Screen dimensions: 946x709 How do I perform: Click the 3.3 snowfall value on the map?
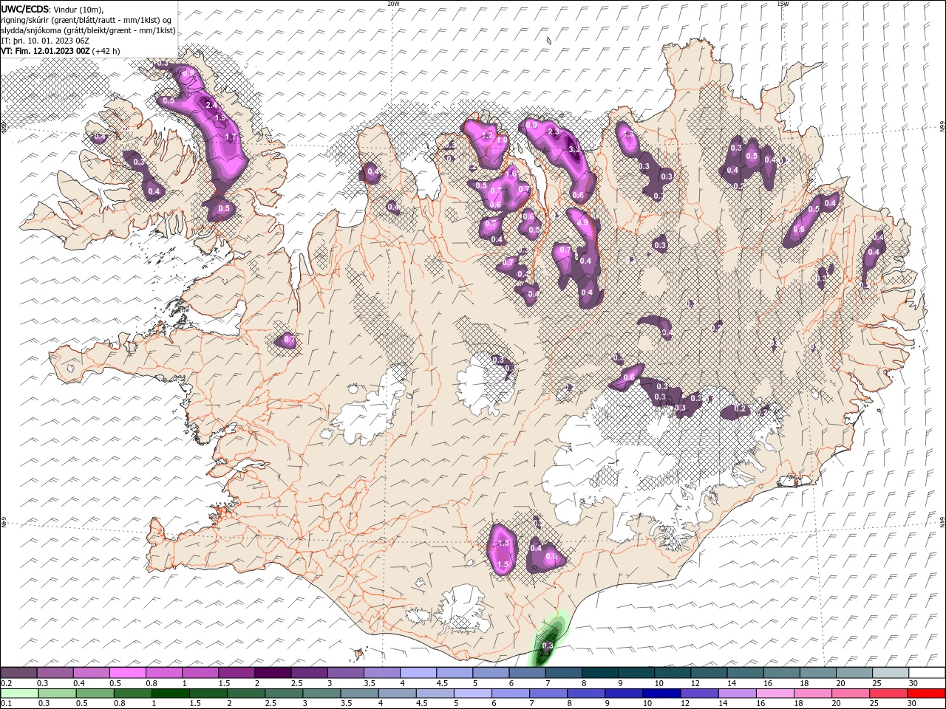(x=575, y=149)
